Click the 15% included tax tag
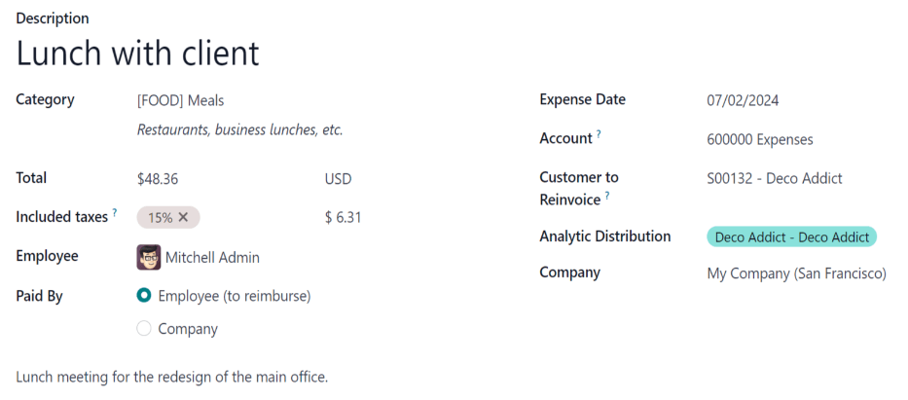The width and height of the screenshot is (908, 400). click(160, 218)
